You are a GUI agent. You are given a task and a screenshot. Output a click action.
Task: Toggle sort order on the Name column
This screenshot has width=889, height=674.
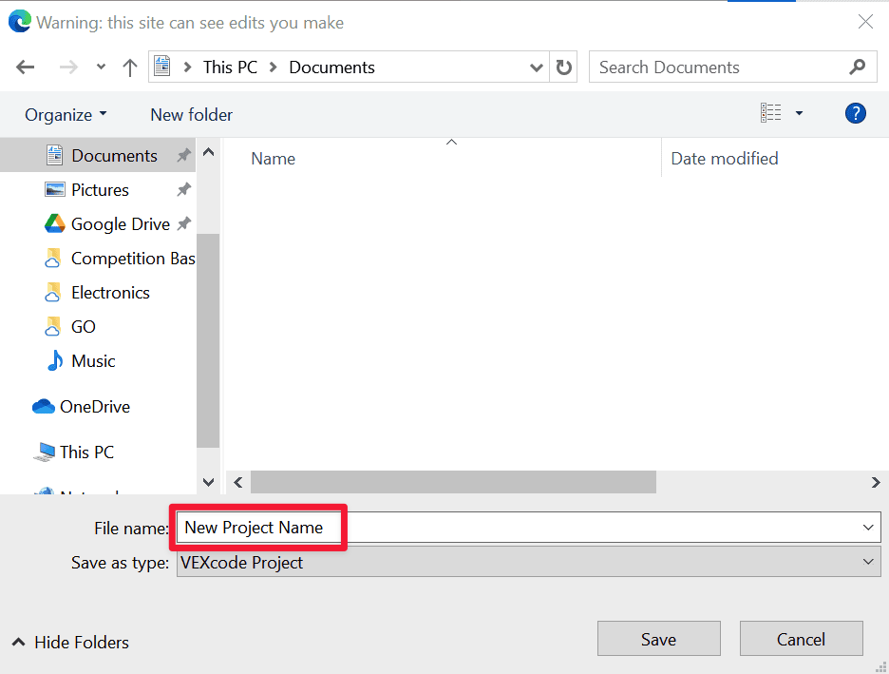273,158
